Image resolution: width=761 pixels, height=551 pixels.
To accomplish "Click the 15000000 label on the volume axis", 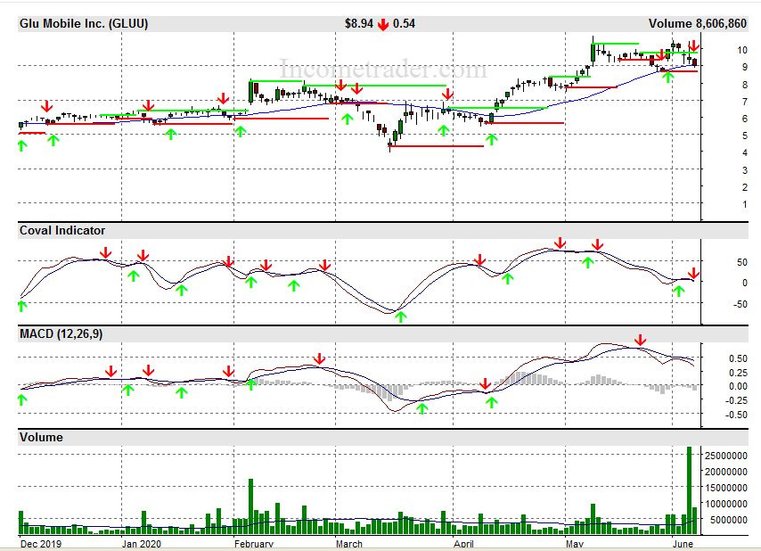I will click(726, 488).
